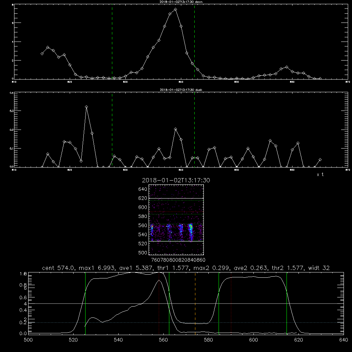Image resolution: width=352 pixels, height=352 pixels.
Task: Click the green vertical line near 615 in bottom plot
Action: [x=287, y=303]
